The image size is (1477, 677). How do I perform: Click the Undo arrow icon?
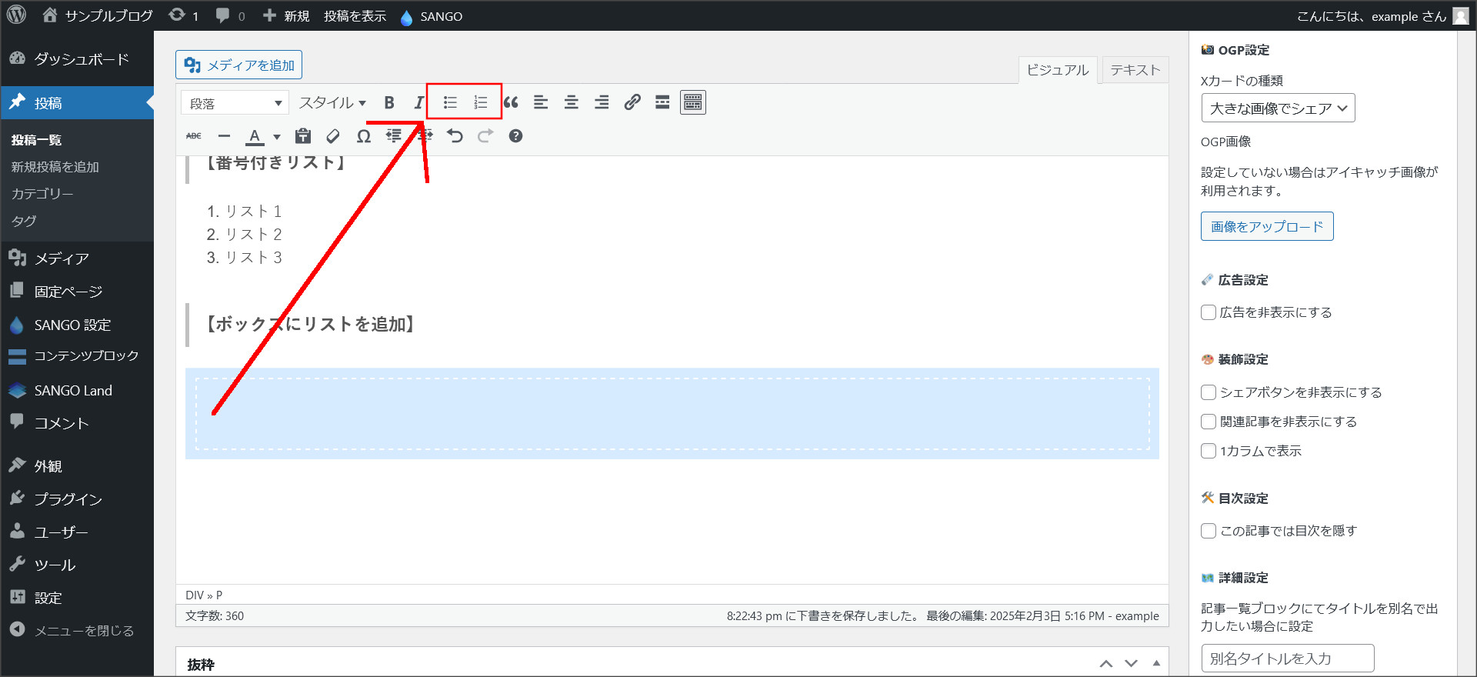pyautogui.click(x=455, y=136)
